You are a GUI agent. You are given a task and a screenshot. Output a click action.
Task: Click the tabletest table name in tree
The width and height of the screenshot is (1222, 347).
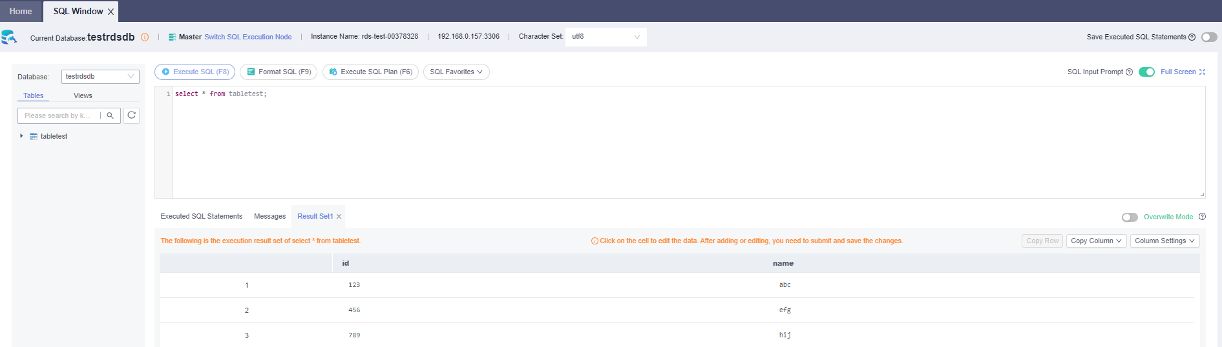tap(54, 137)
